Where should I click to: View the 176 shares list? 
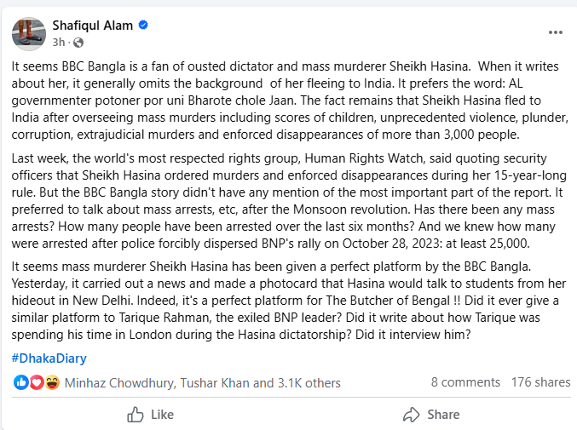tap(540, 382)
